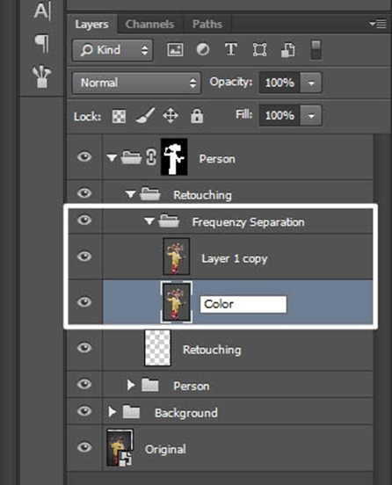This screenshot has width=392, height=485.
Task: Select the Retouching pixel layer name
Action: click(212, 350)
